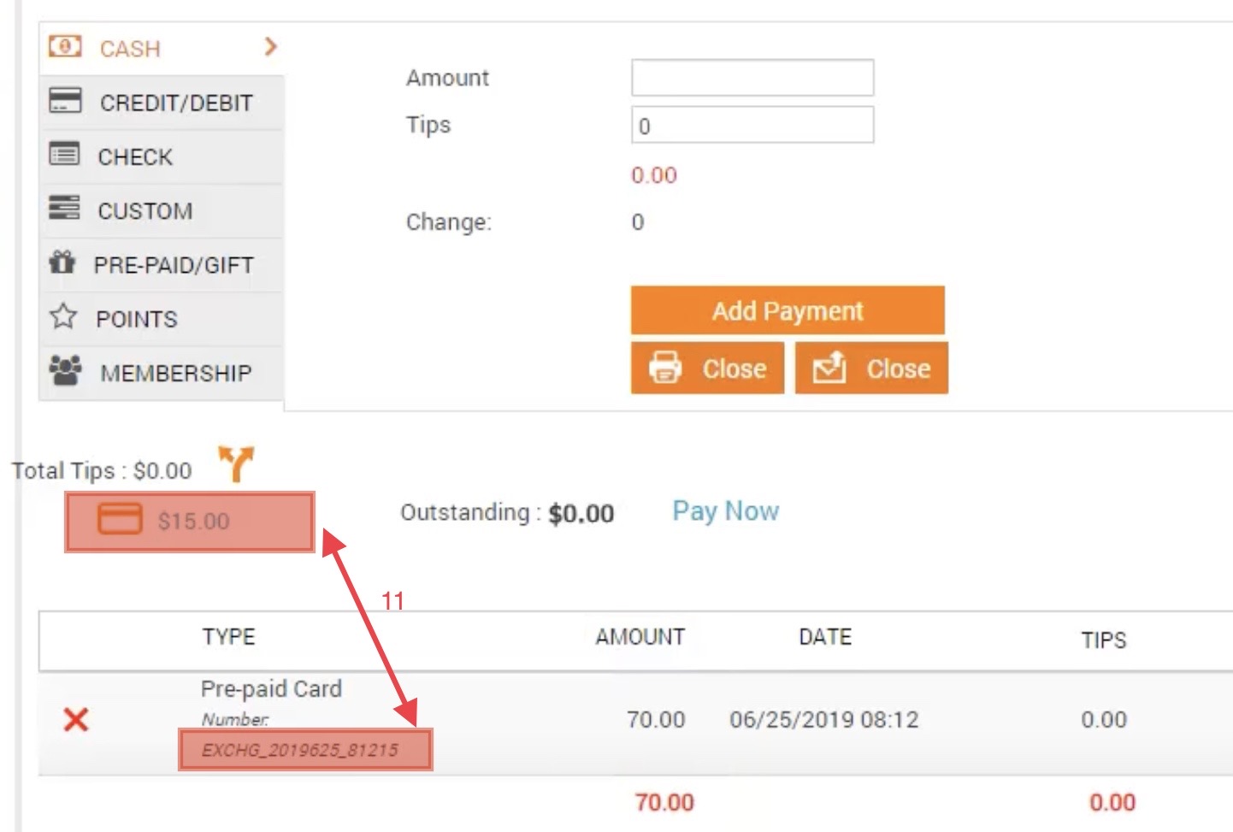Click Close button with email icon

point(871,369)
